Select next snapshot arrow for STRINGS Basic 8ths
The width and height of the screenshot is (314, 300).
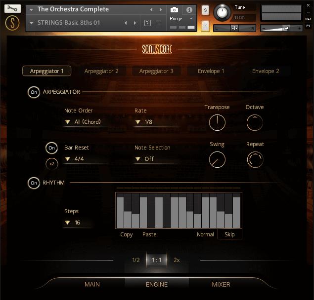(x=135, y=23)
